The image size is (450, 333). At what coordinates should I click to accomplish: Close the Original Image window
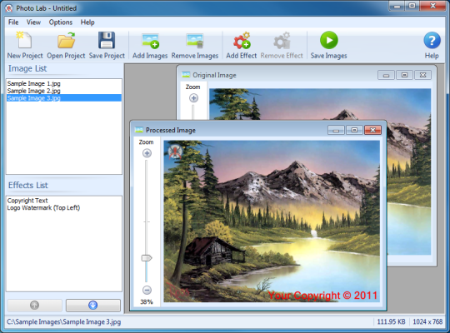[x=422, y=75]
